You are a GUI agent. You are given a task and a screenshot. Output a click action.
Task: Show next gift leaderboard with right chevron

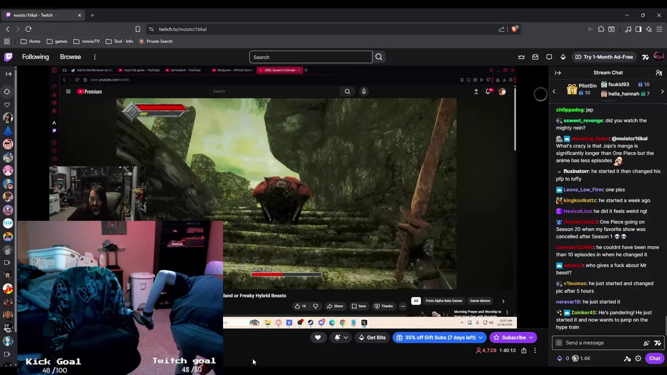pyautogui.click(x=662, y=92)
